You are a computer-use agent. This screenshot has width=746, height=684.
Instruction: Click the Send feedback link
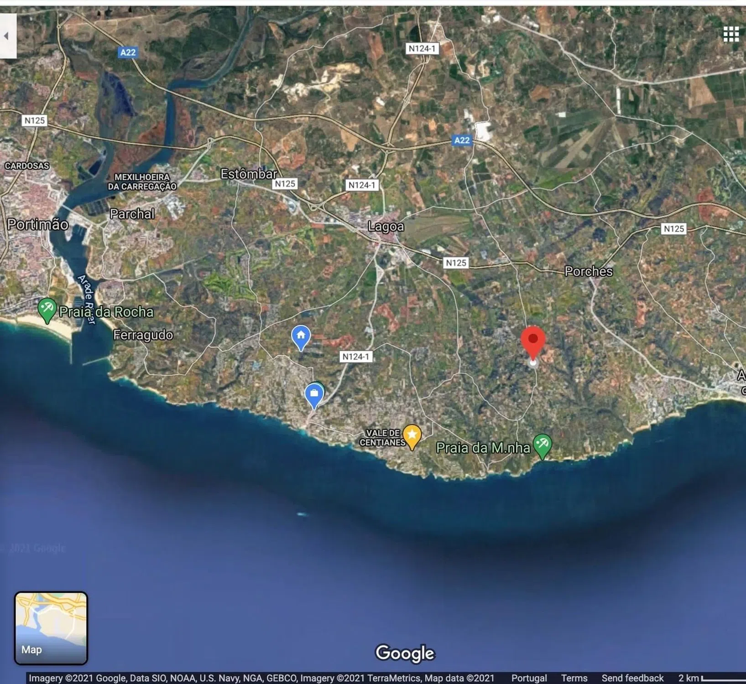(632, 678)
